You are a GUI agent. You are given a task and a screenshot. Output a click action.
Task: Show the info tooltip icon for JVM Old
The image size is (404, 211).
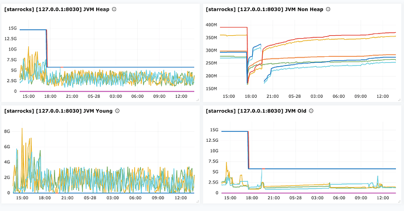311,111
